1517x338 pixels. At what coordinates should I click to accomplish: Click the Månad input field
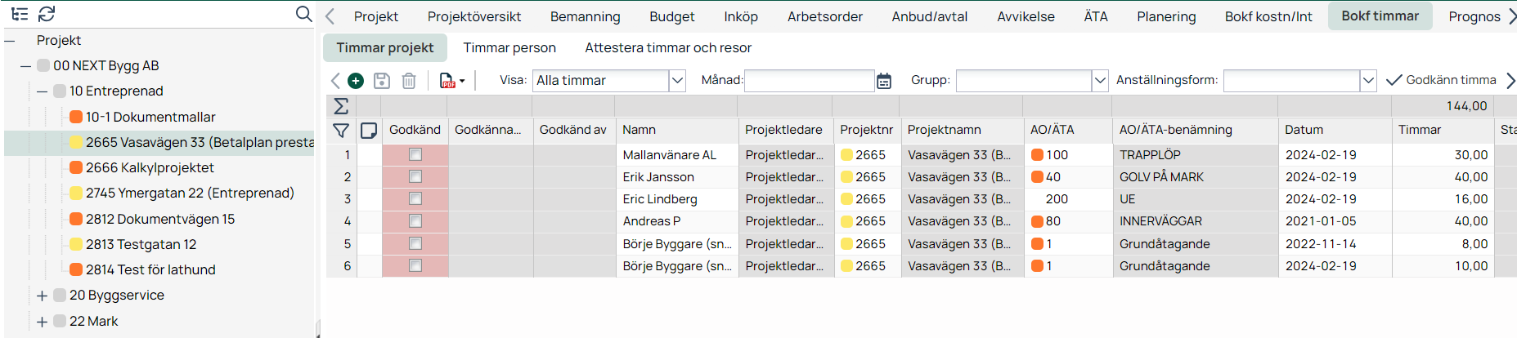pyautogui.click(x=810, y=80)
